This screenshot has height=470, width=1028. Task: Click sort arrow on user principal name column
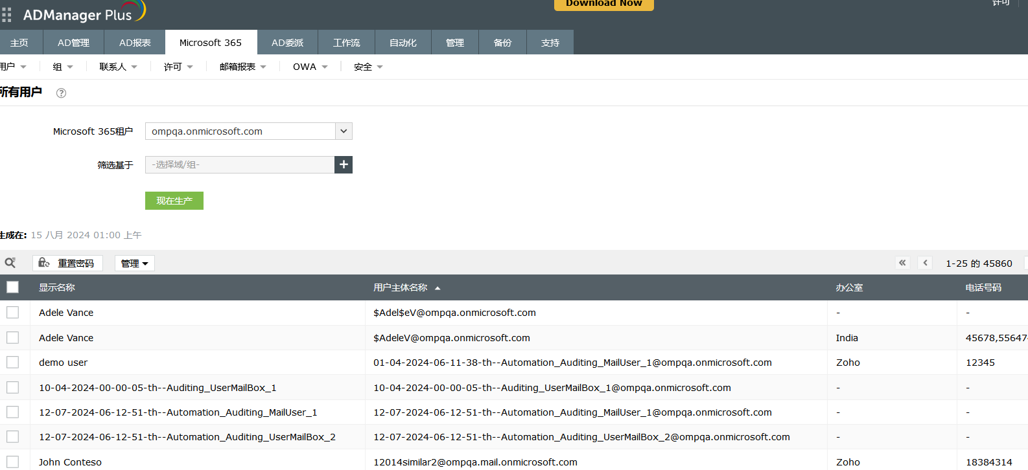click(438, 288)
